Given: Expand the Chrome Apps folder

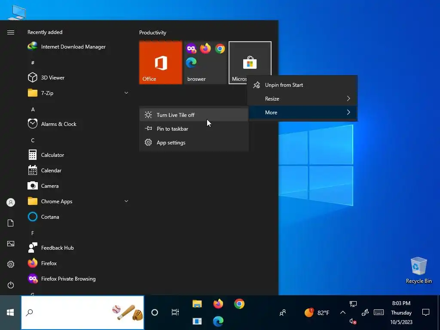Looking at the screenshot, I should coord(126,201).
